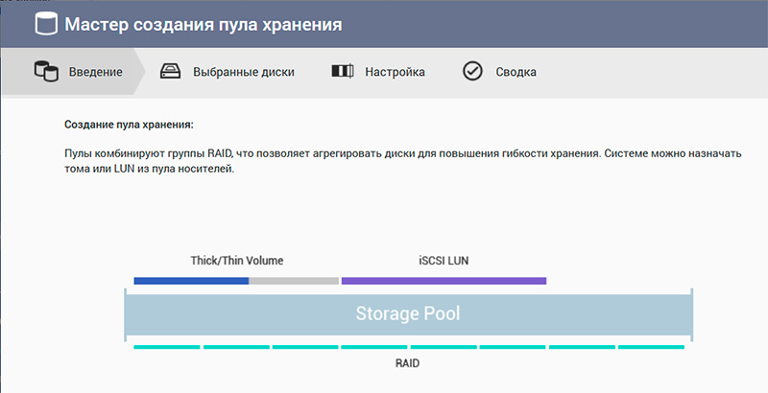The height and width of the screenshot is (393, 768).
Task: Click the Мастер создания пула хранения title
Action: 203,24
